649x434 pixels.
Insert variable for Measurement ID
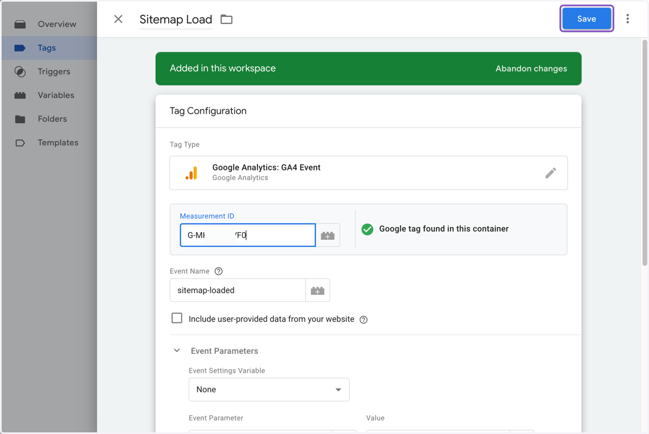tap(328, 236)
